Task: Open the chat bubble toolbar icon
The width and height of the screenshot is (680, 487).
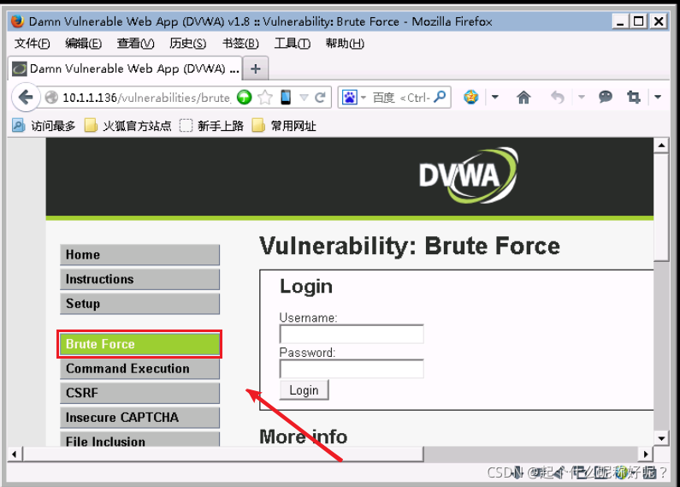Action: click(606, 97)
